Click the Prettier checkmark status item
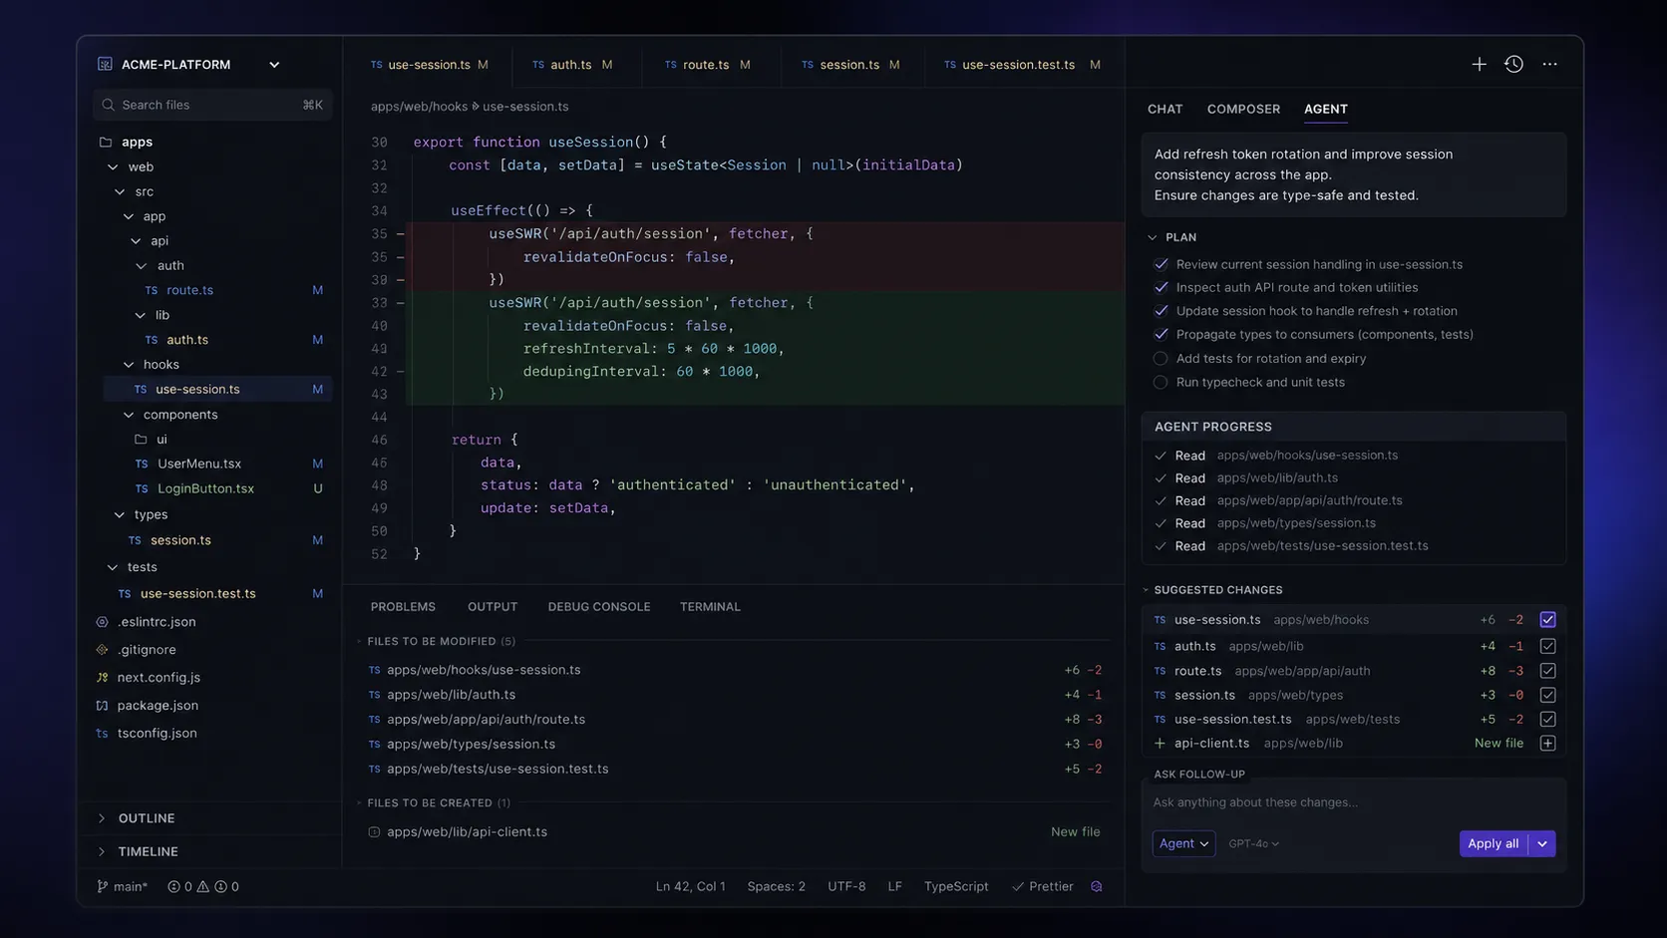The width and height of the screenshot is (1667, 938). (1043, 886)
